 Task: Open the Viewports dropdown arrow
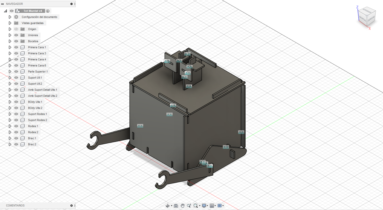223,206
